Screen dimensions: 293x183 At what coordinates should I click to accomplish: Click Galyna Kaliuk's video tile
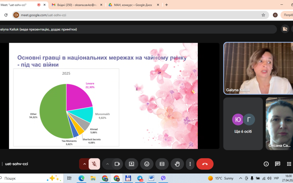258,68
